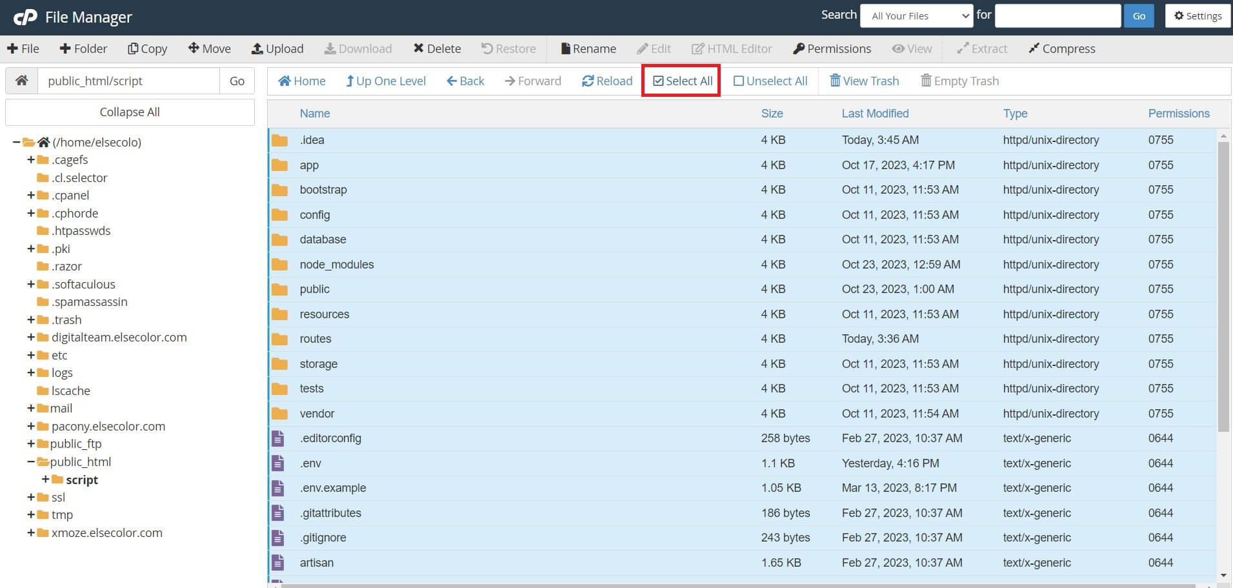Viewport: 1233px width, 588px height.
Task: Click the config folder icon
Action: click(279, 215)
